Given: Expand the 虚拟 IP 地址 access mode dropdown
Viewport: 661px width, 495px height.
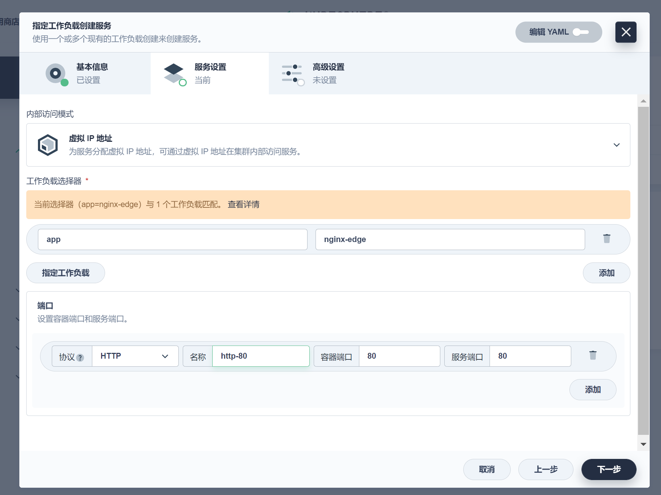Looking at the screenshot, I should [616, 145].
